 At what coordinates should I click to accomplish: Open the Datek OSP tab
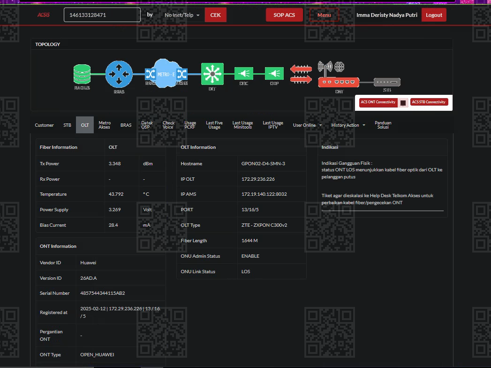tap(147, 125)
